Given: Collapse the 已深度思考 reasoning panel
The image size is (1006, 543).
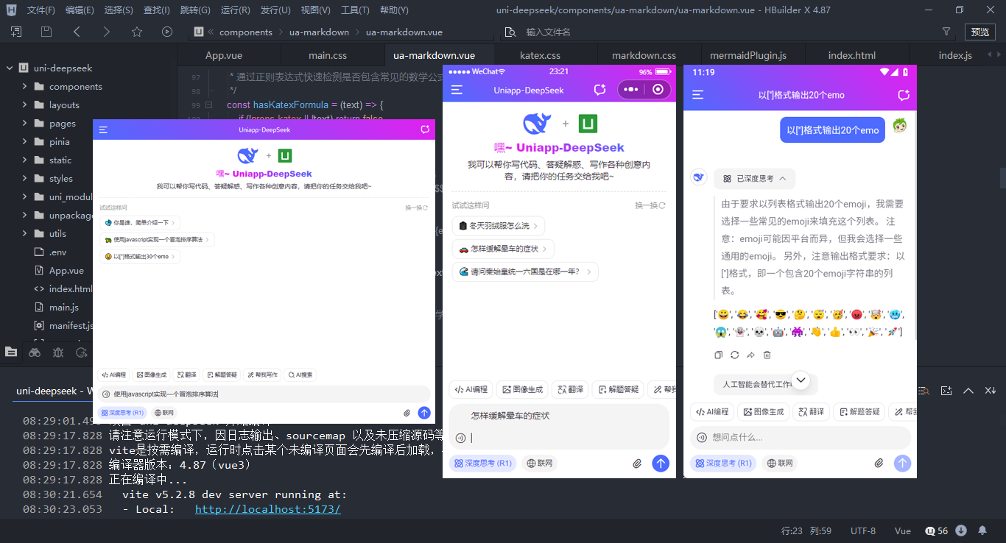Looking at the screenshot, I should tap(783, 178).
